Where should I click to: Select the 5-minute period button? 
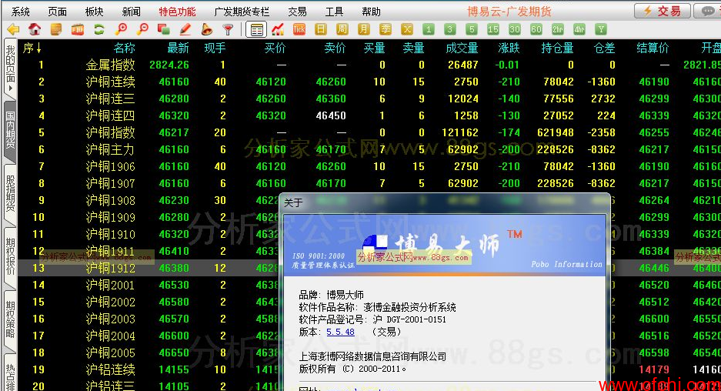click(472, 29)
